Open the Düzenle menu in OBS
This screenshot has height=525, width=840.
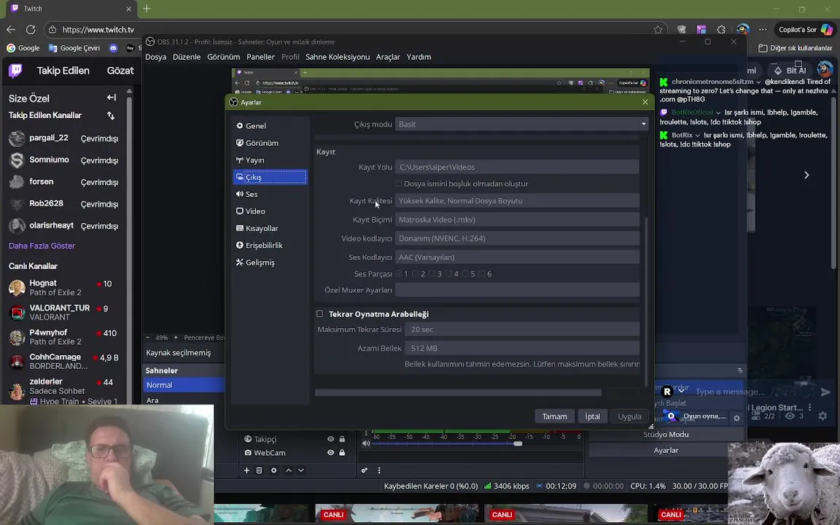click(187, 57)
